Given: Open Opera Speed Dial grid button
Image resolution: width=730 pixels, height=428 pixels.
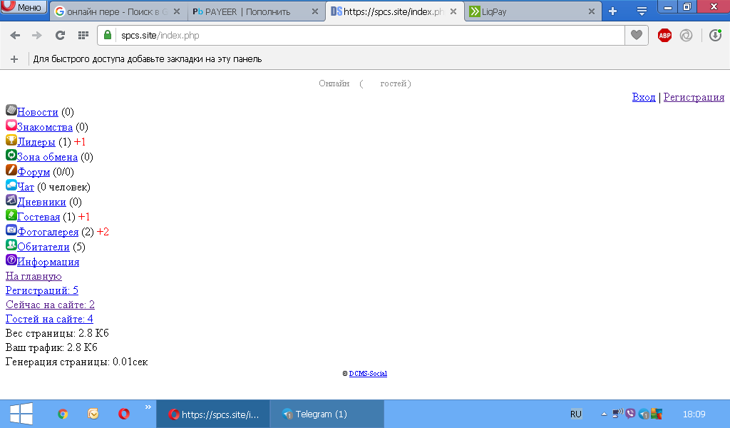Looking at the screenshot, I should 83,36.
